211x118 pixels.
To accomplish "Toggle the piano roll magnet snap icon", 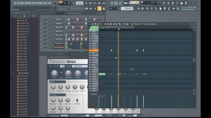I will 95,24.
